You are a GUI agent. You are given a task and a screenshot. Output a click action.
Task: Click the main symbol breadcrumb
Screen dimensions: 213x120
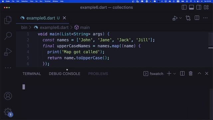pyautogui.click(x=85, y=27)
